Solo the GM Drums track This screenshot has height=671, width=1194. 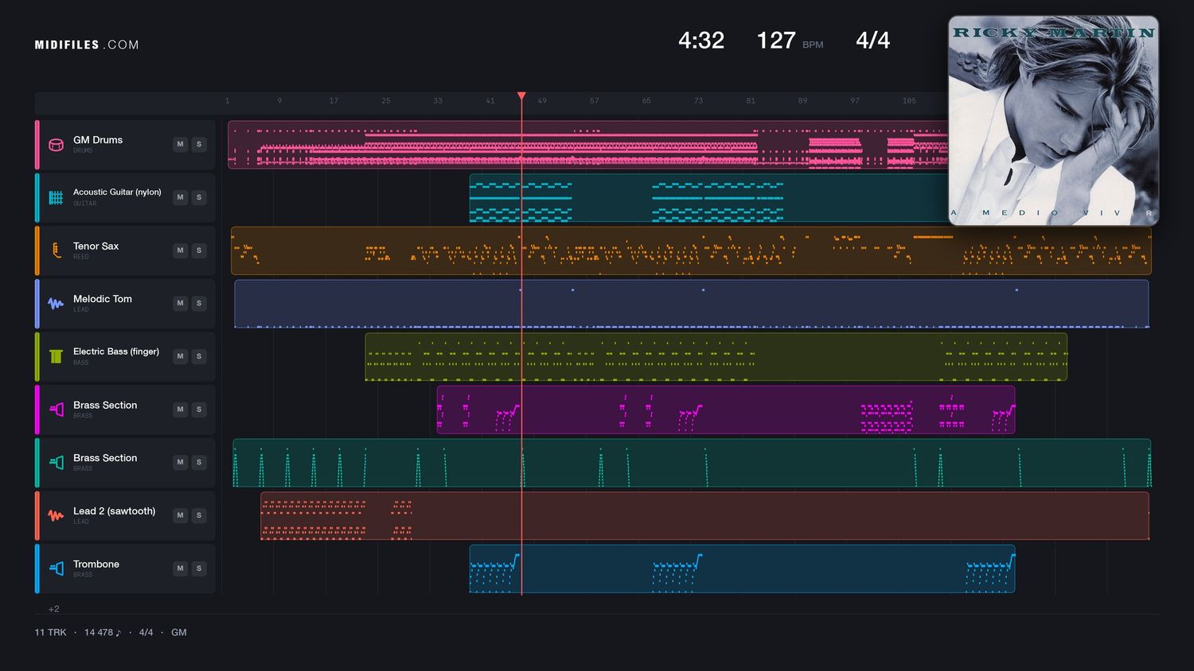199,145
